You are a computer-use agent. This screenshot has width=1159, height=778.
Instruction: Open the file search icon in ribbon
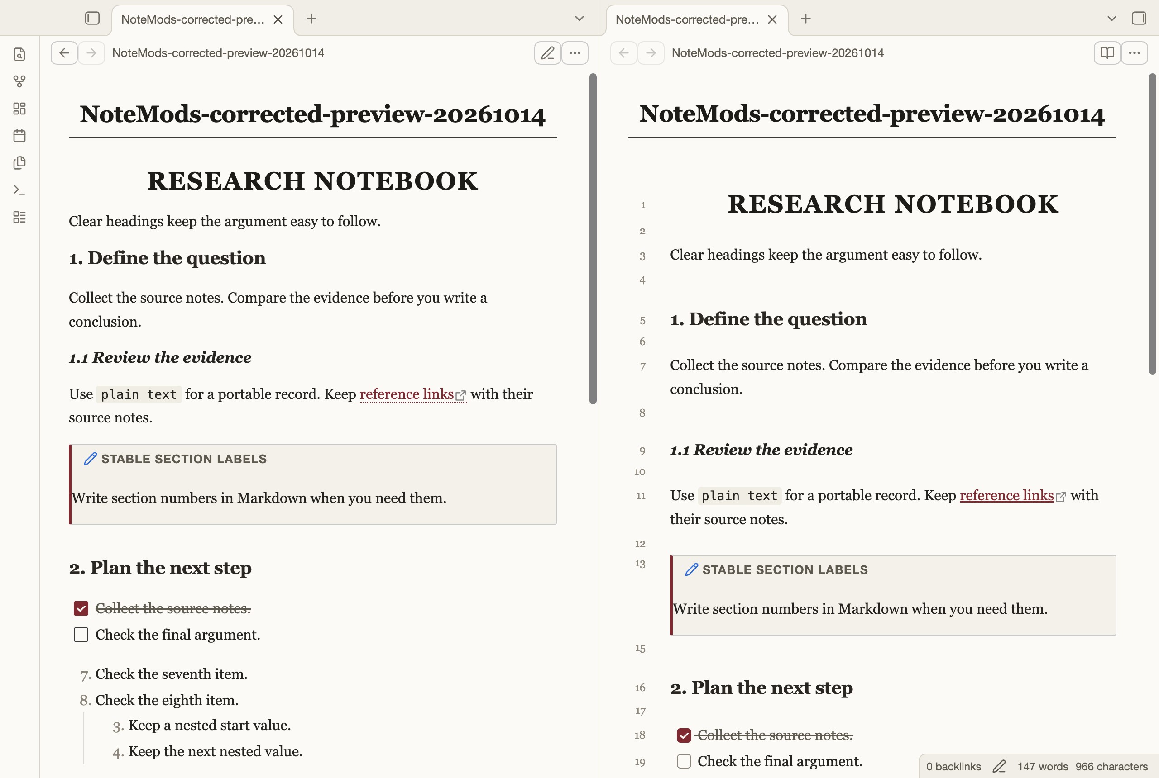click(19, 54)
